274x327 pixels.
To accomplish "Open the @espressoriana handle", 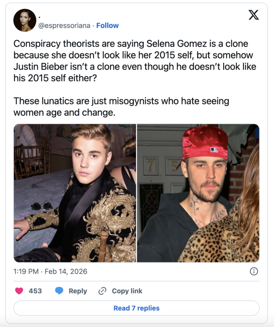I will pyautogui.click(x=64, y=26).
